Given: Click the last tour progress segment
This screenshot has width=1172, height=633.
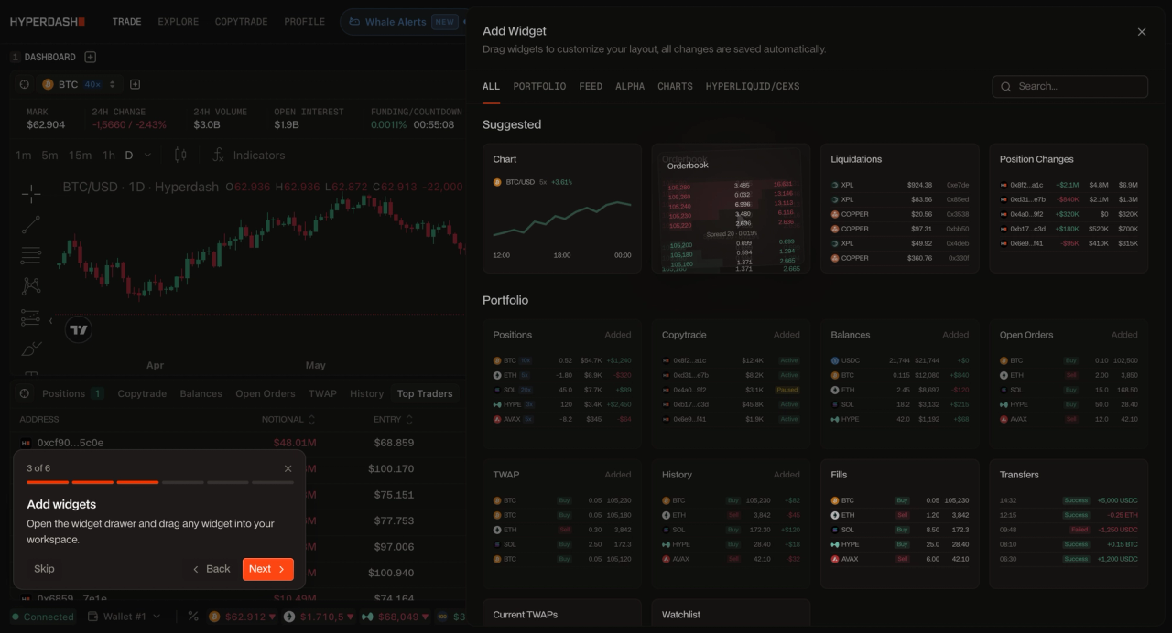Looking at the screenshot, I should coord(273,482).
